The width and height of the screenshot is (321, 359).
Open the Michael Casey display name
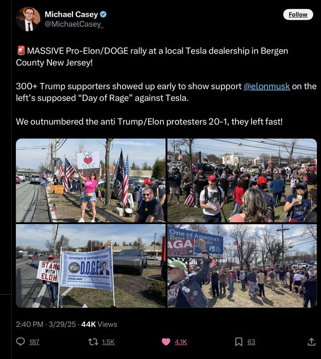(71, 14)
